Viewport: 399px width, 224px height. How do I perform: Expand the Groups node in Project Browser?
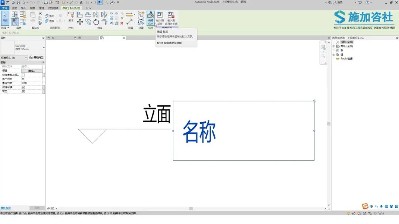coord(334,55)
